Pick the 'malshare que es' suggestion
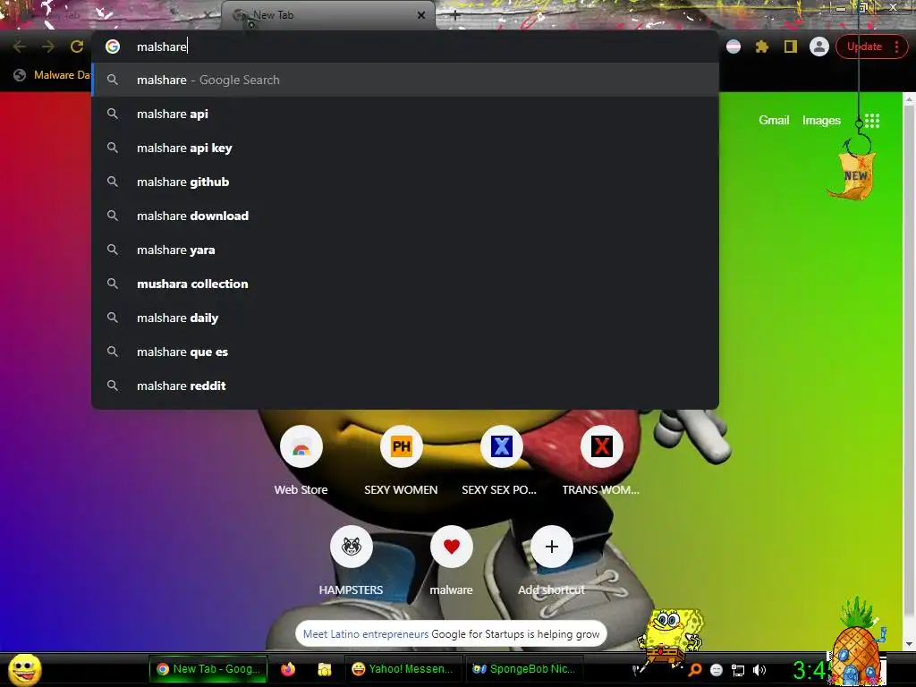Viewport: 916px width, 687px height. point(405,351)
